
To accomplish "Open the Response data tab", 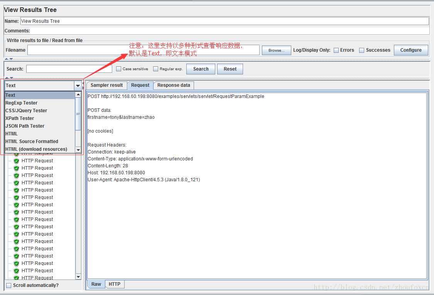I will tap(174, 85).
